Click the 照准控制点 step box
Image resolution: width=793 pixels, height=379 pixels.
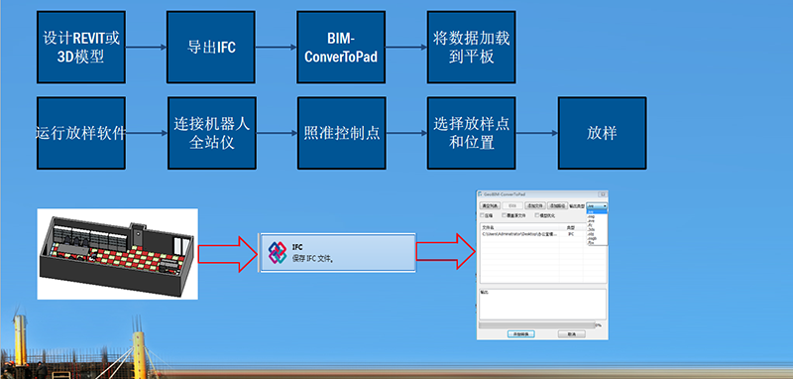[x=342, y=133]
